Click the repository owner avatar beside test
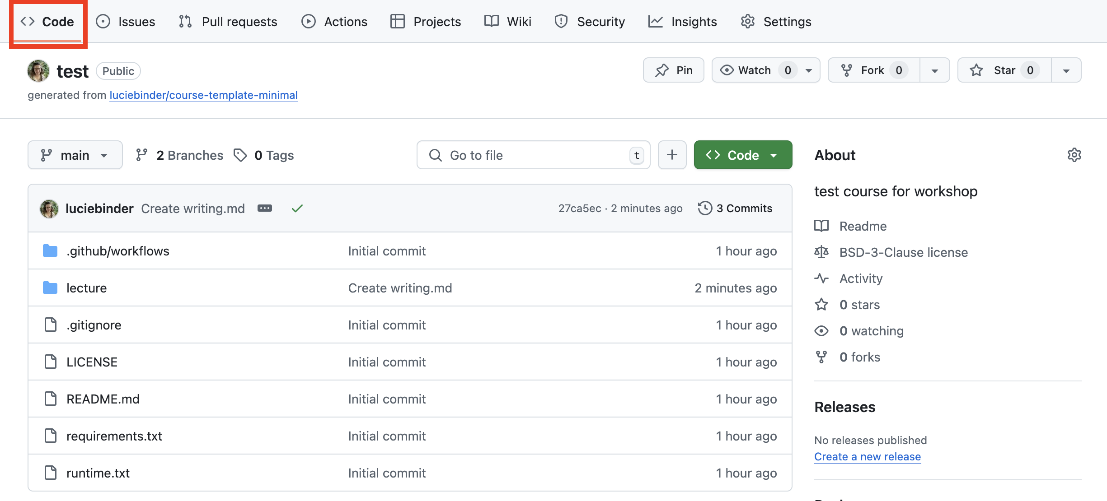The height and width of the screenshot is (501, 1107). pos(38,71)
